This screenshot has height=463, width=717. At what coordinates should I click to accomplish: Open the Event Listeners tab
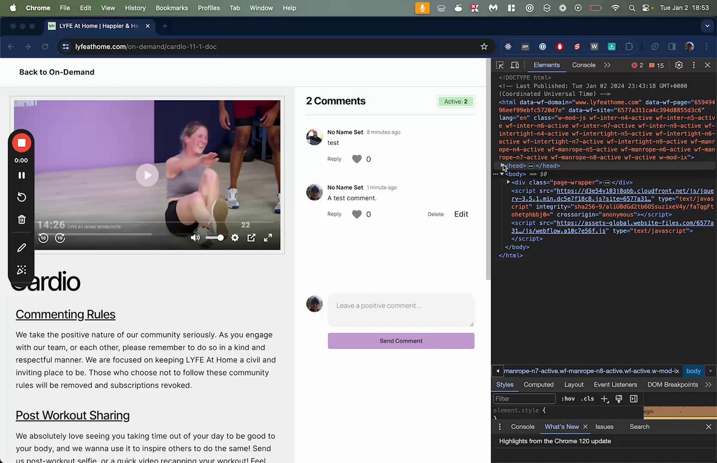(616, 385)
